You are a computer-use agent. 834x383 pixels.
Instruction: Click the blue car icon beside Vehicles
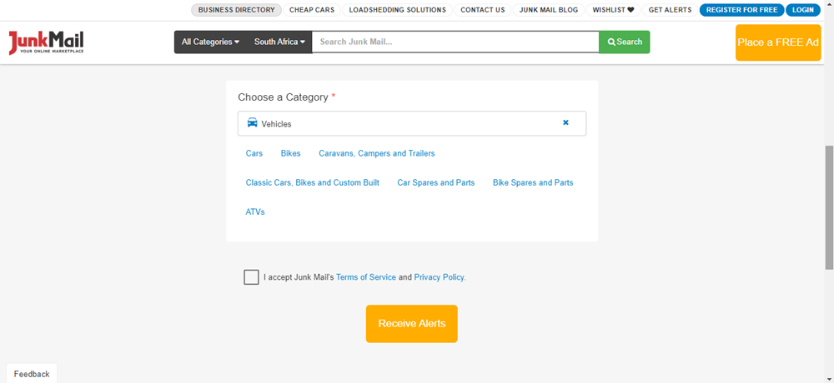click(x=252, y=122)
